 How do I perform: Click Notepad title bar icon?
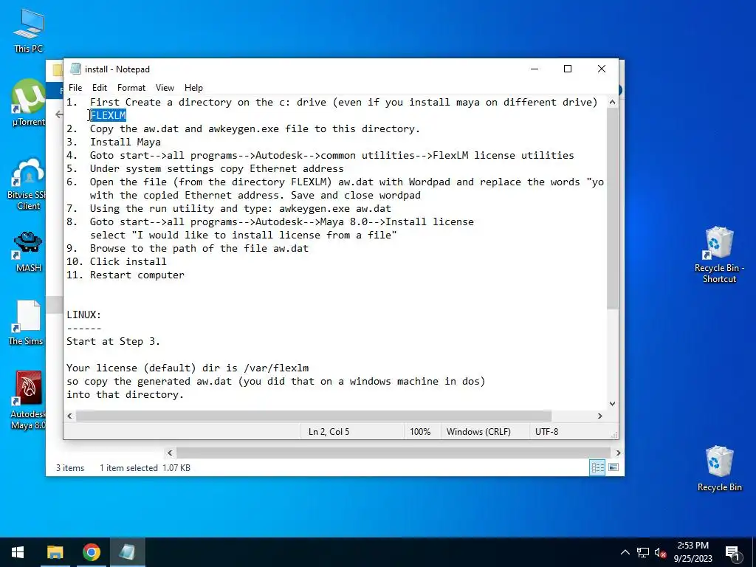(x=75, y=69)
